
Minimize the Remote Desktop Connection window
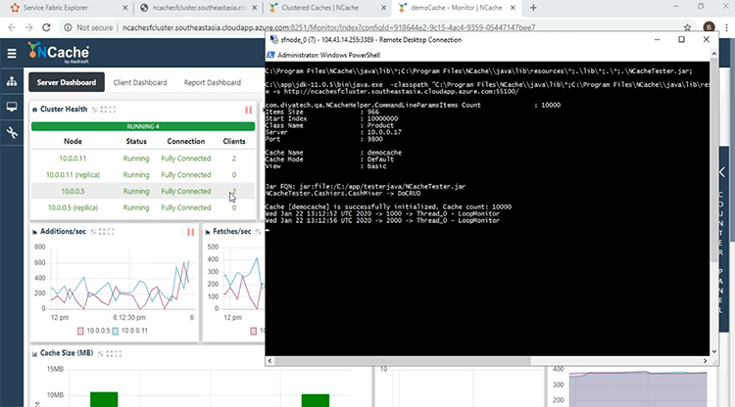click(x=658, y=40)
